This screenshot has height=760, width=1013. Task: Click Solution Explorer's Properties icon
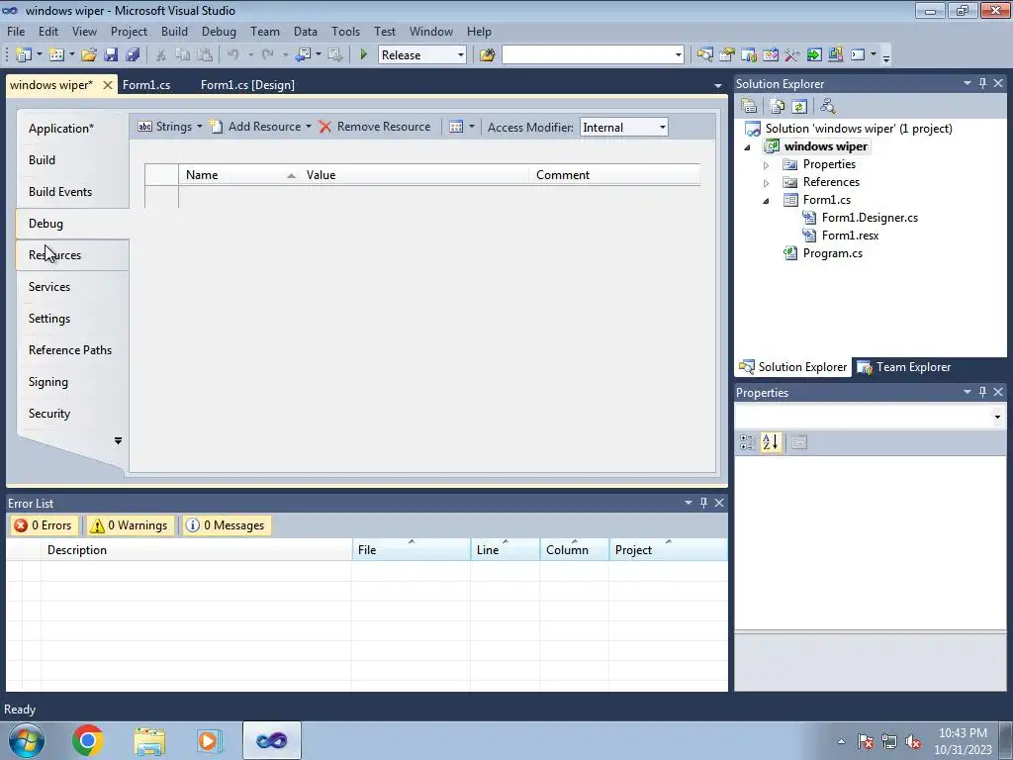coord(749,106)
